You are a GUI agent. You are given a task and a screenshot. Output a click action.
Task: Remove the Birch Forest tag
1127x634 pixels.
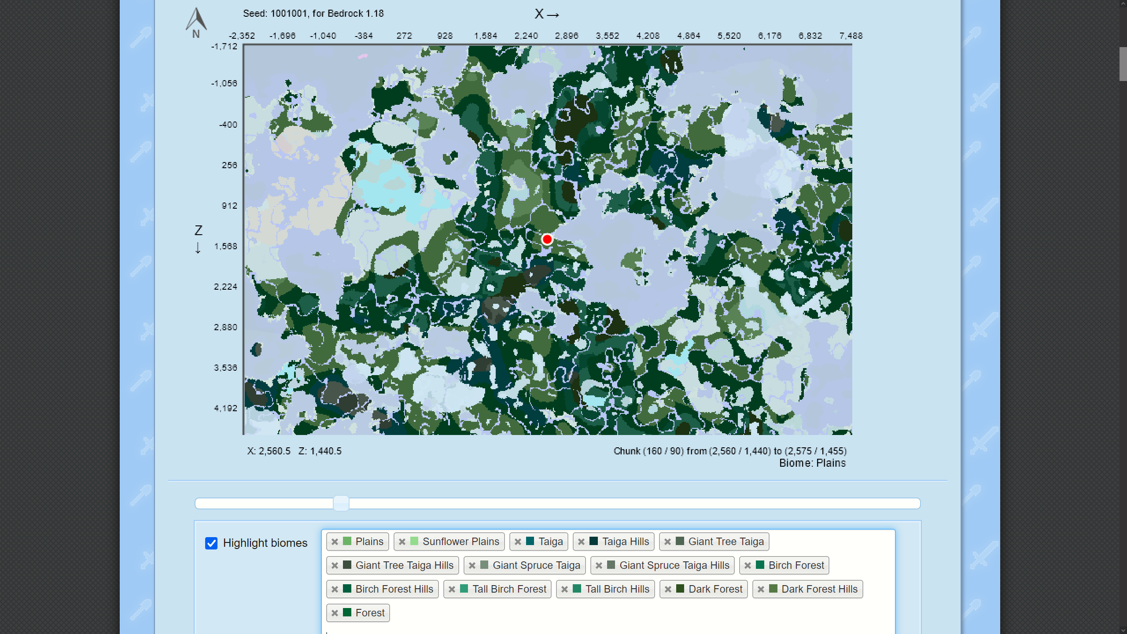(x=748, y=566)
